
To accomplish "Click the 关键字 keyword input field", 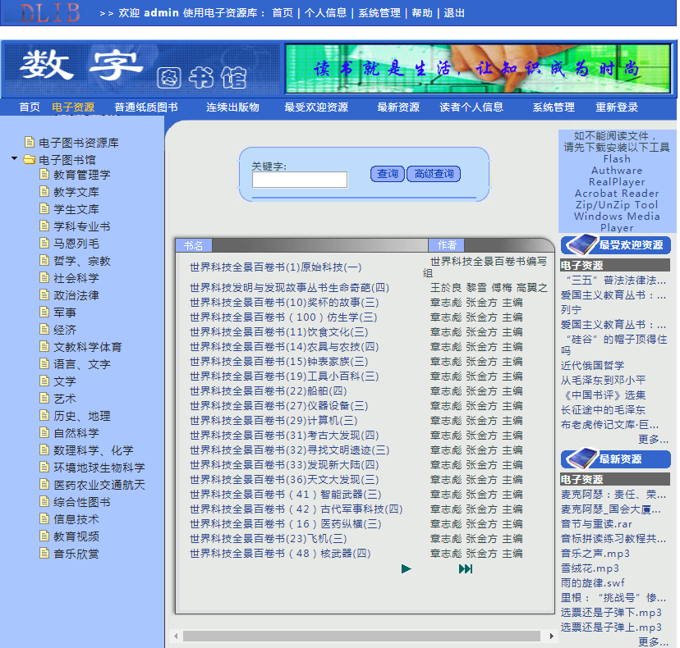I will pyautogui.click(x=300, y=180).
